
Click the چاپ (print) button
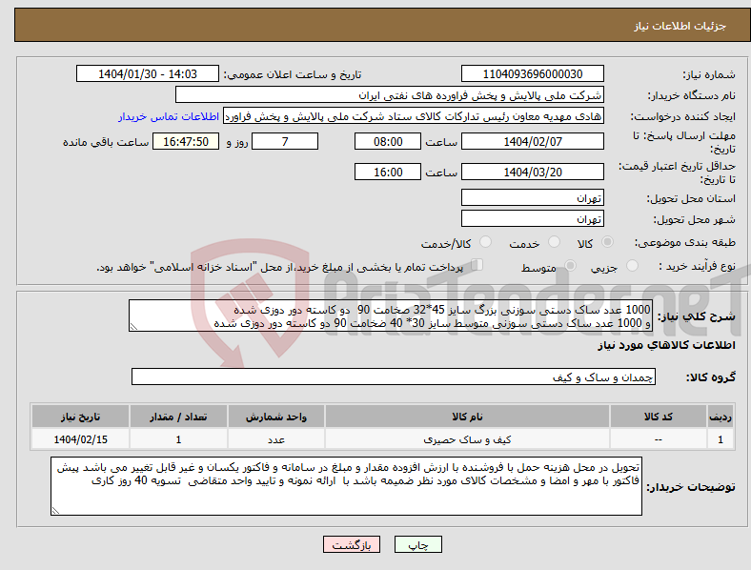click(417, 544)
